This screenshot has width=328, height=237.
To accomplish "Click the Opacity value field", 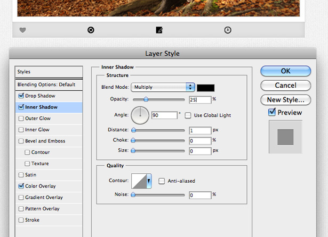I will (200, 100).
